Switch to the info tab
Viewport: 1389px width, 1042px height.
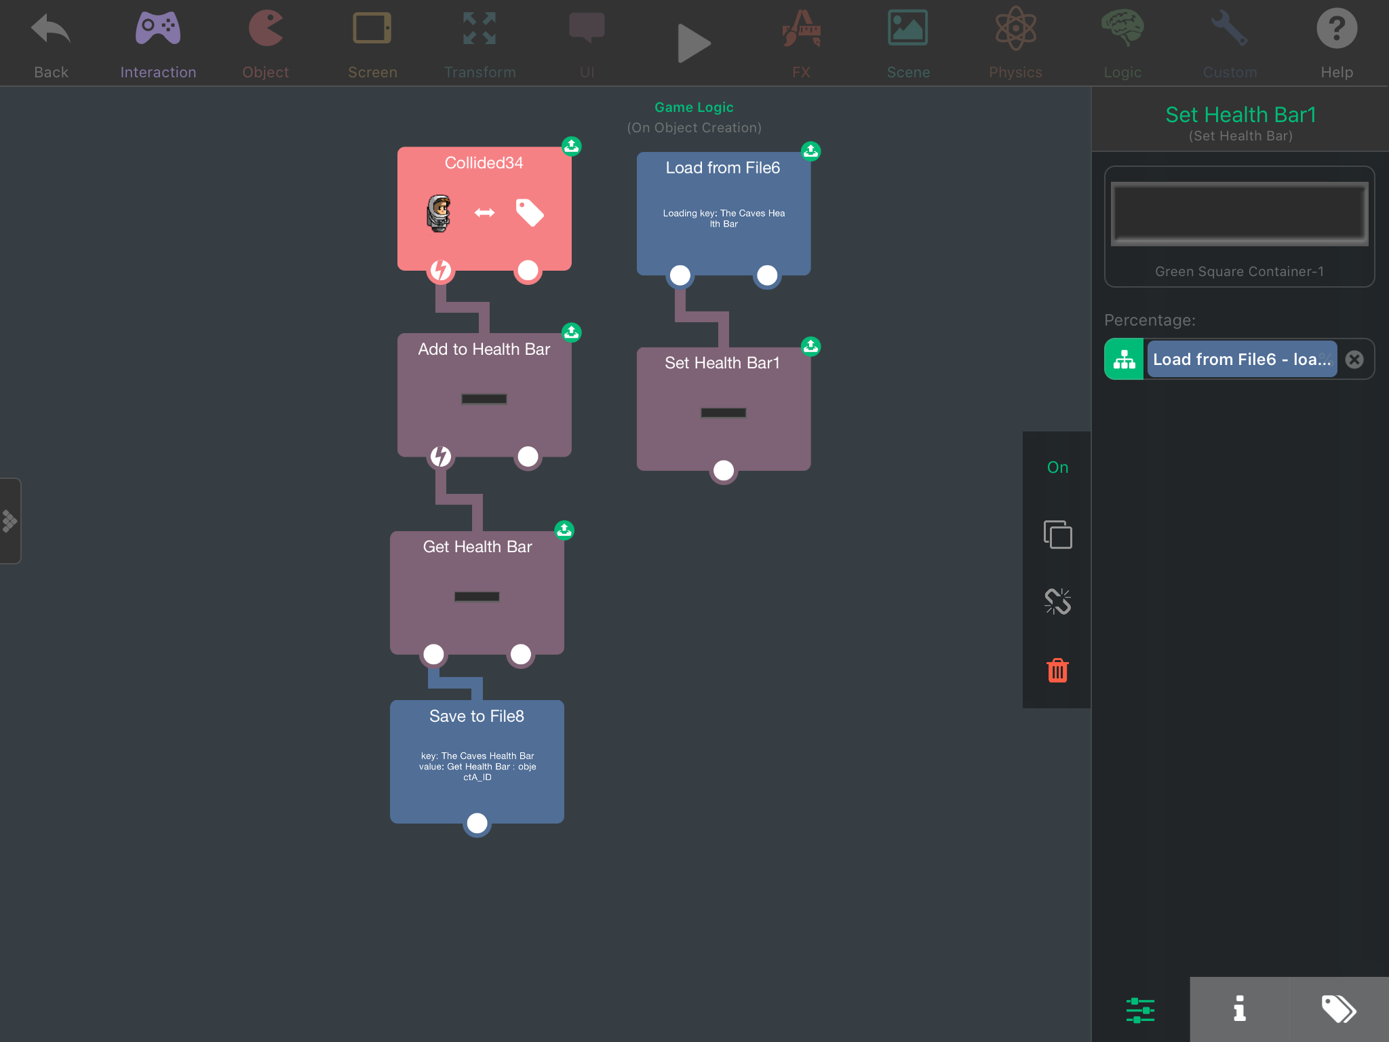[x=1239, y=1009]
